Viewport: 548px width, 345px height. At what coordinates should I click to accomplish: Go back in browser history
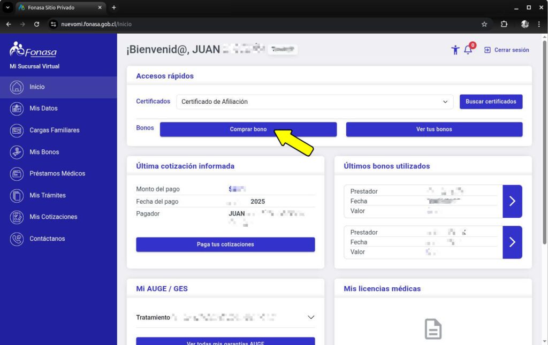pos(9,24)
